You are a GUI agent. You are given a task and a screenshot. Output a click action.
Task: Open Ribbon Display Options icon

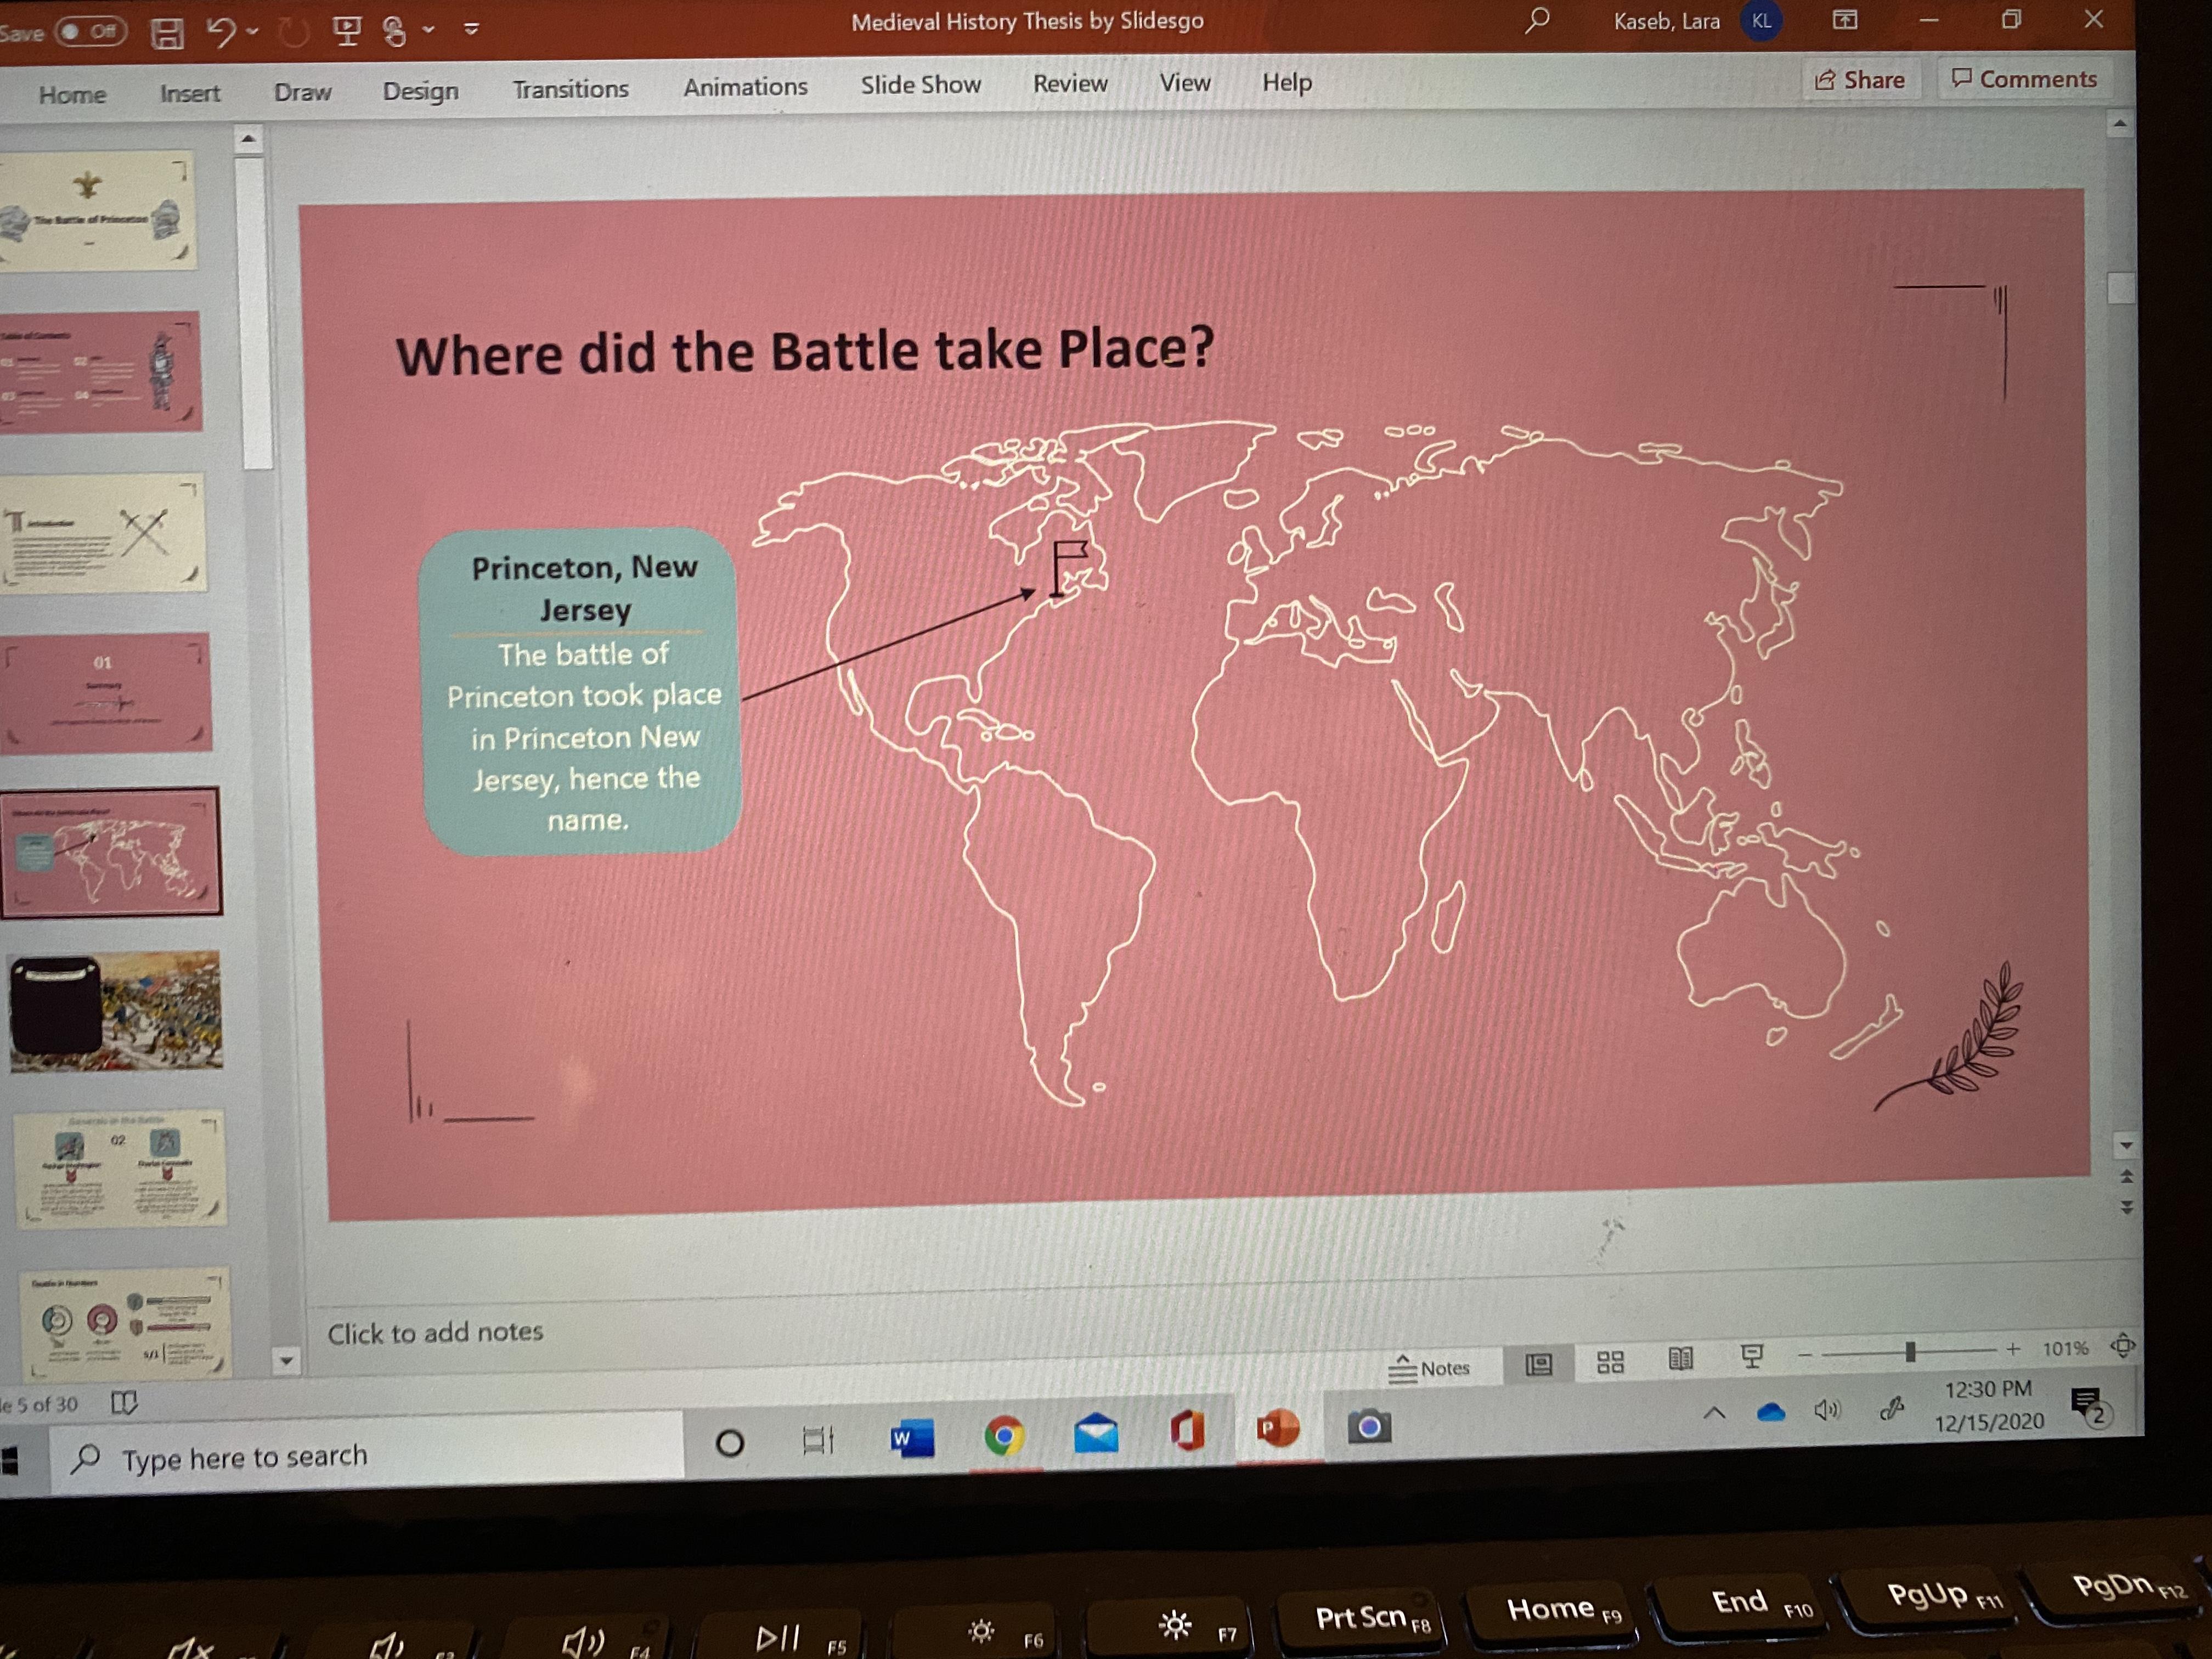(1845, 20)
